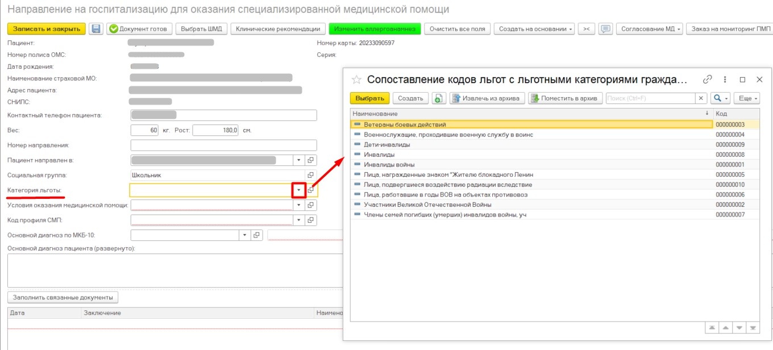The image size is (773, 350).
Task: Expand the Код профиля СМП dropdown
Action: (299, 220)
